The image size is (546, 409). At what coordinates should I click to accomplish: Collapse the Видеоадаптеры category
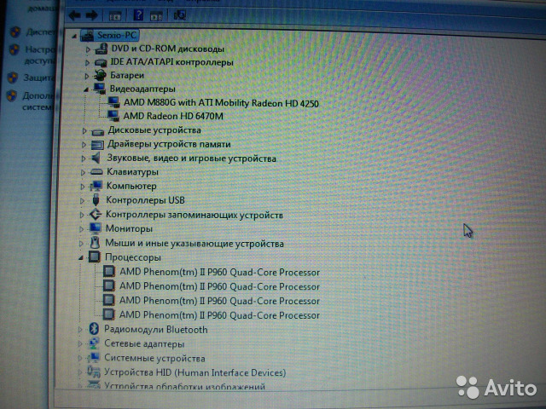(x=87, y=89)
